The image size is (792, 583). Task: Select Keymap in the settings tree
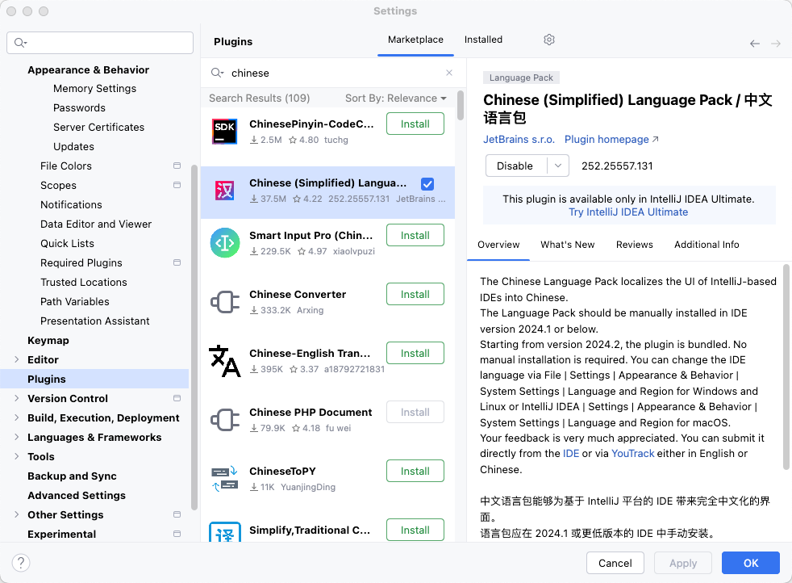[48, 340]
